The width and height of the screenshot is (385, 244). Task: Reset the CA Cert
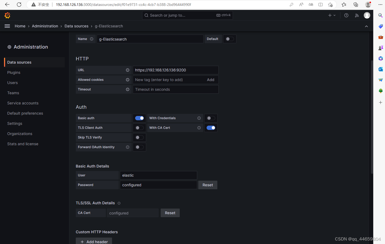point(170,213)
